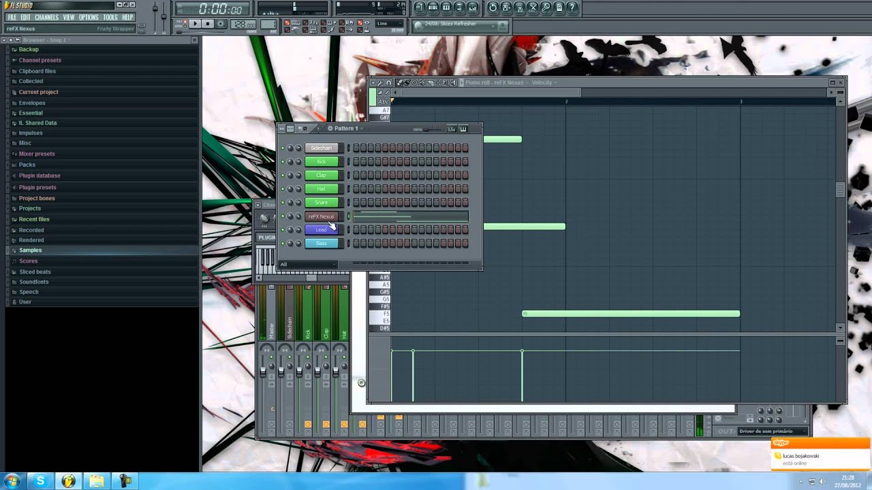
Task: Open the piano roll from the toolbar
Action: (x=446, y=7)
